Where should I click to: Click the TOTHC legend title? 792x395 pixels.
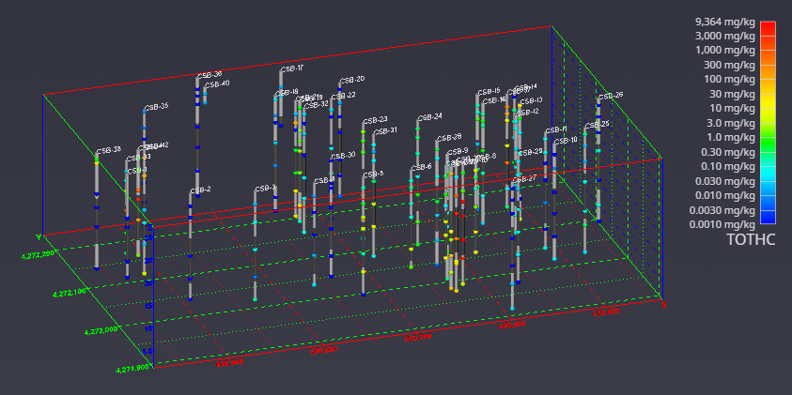pos(750,240)
